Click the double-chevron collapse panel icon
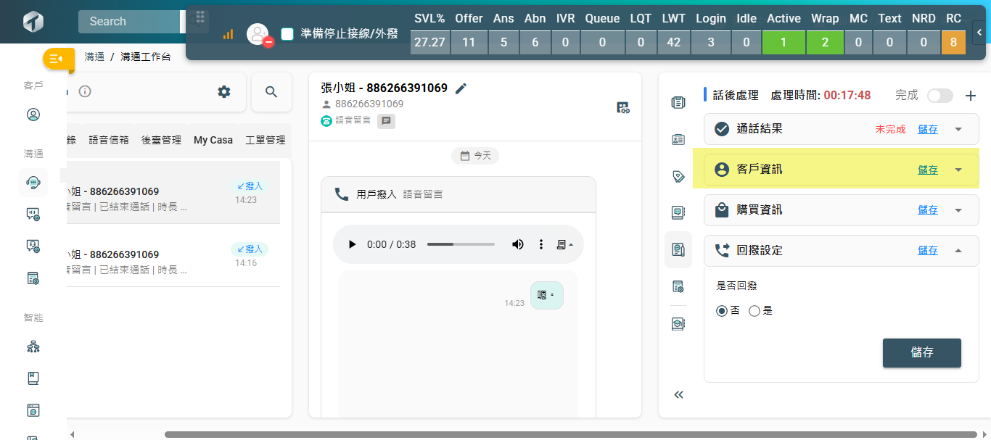 pyautogui.click(x=678, y=395)
